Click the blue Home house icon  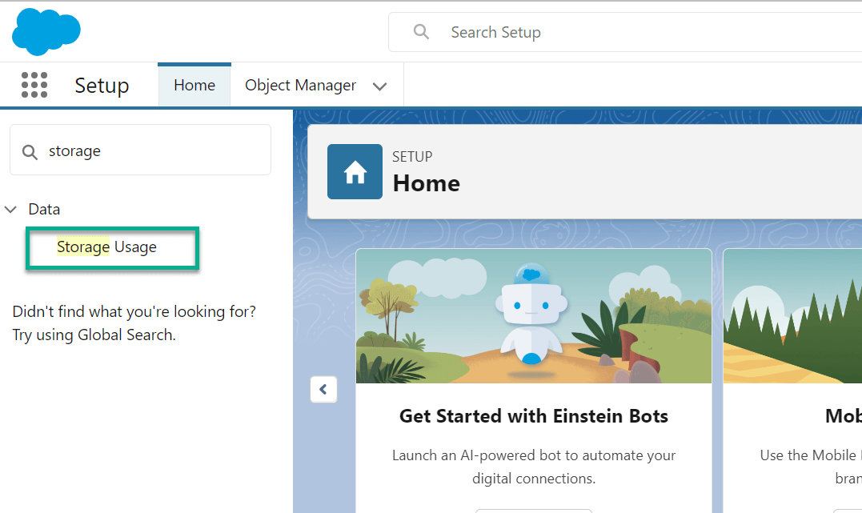coord(355,171)
